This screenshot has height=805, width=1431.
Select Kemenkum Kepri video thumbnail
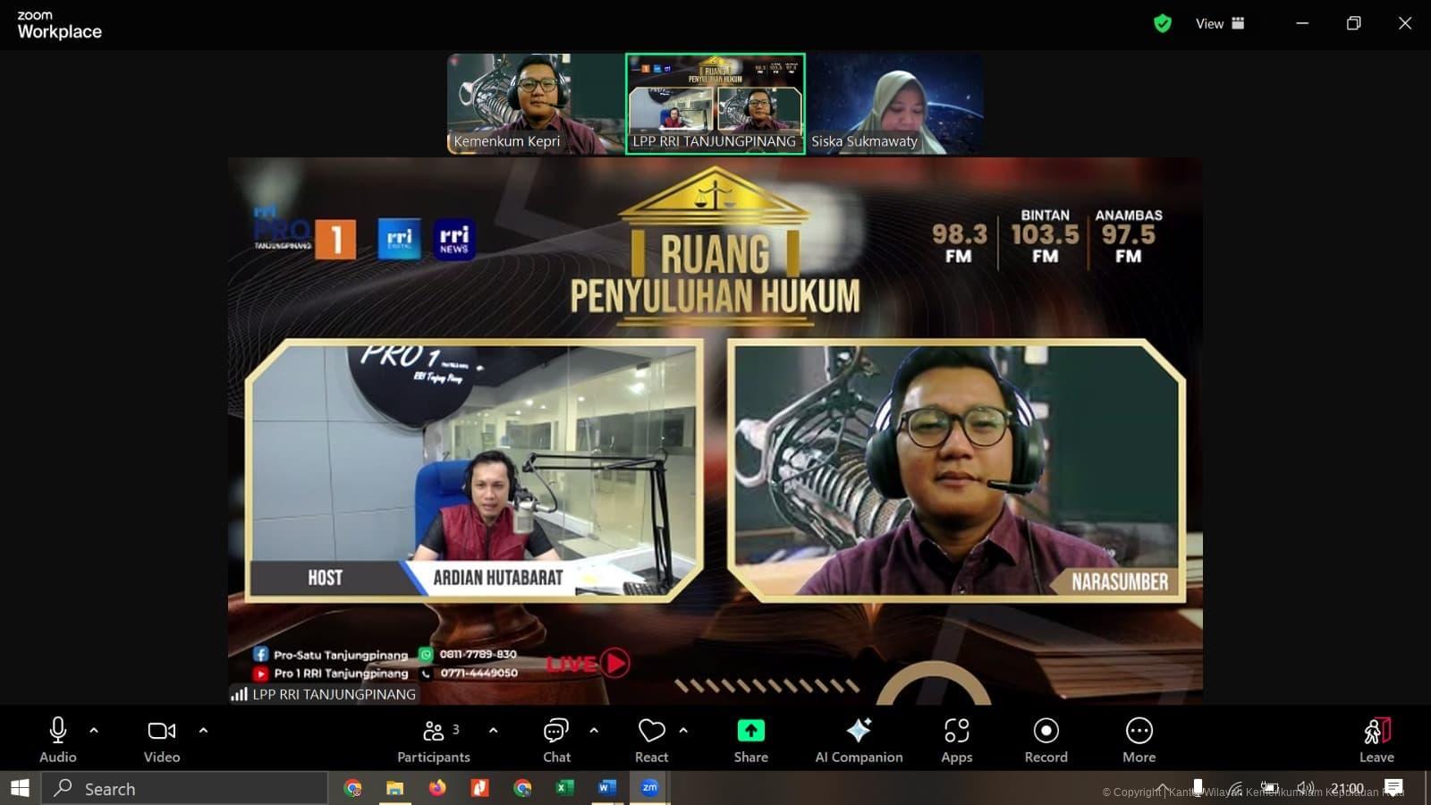(536, 104)
